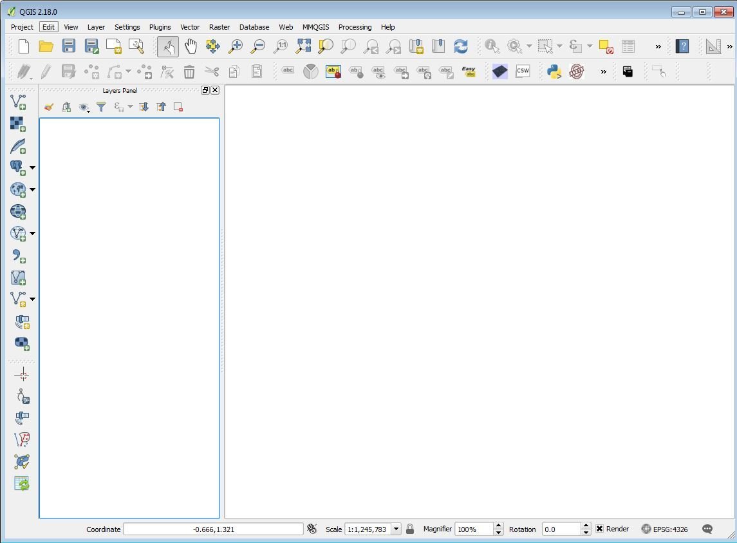Open the Processing menu
Screen dimensions: 737x543
pyautogui.click(x=355, y=27)
